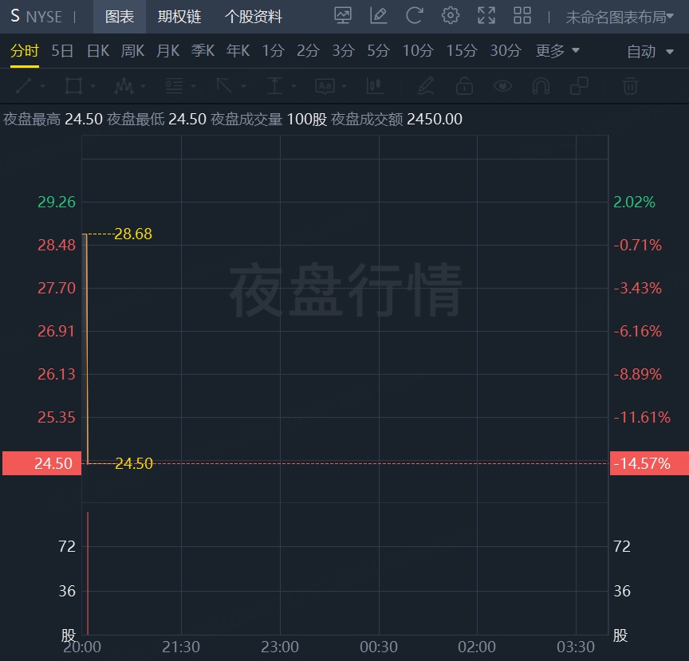Select the text annotation Aa tool
The height and width of the screenshot is (661, 689).
click(x=325, y=85)
